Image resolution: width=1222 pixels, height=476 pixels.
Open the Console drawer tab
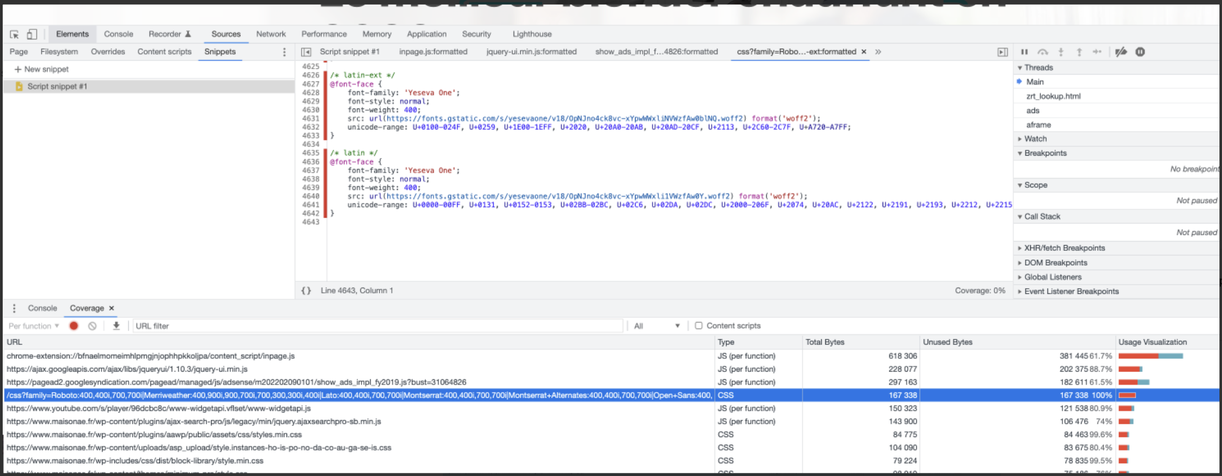tap(43, 308)
